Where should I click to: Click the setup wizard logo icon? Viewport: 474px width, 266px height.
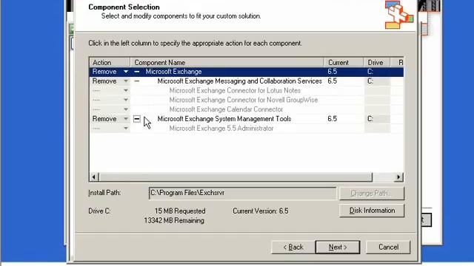point(399,15)
